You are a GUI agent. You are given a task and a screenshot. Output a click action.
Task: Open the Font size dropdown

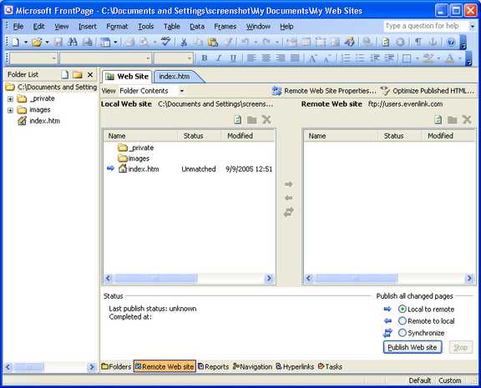pyautogui.click(x=190, y=58)
